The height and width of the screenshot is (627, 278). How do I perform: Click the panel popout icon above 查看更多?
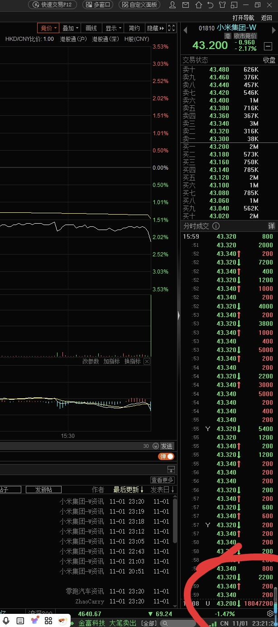pyautogui.click(x=171, y=469)
